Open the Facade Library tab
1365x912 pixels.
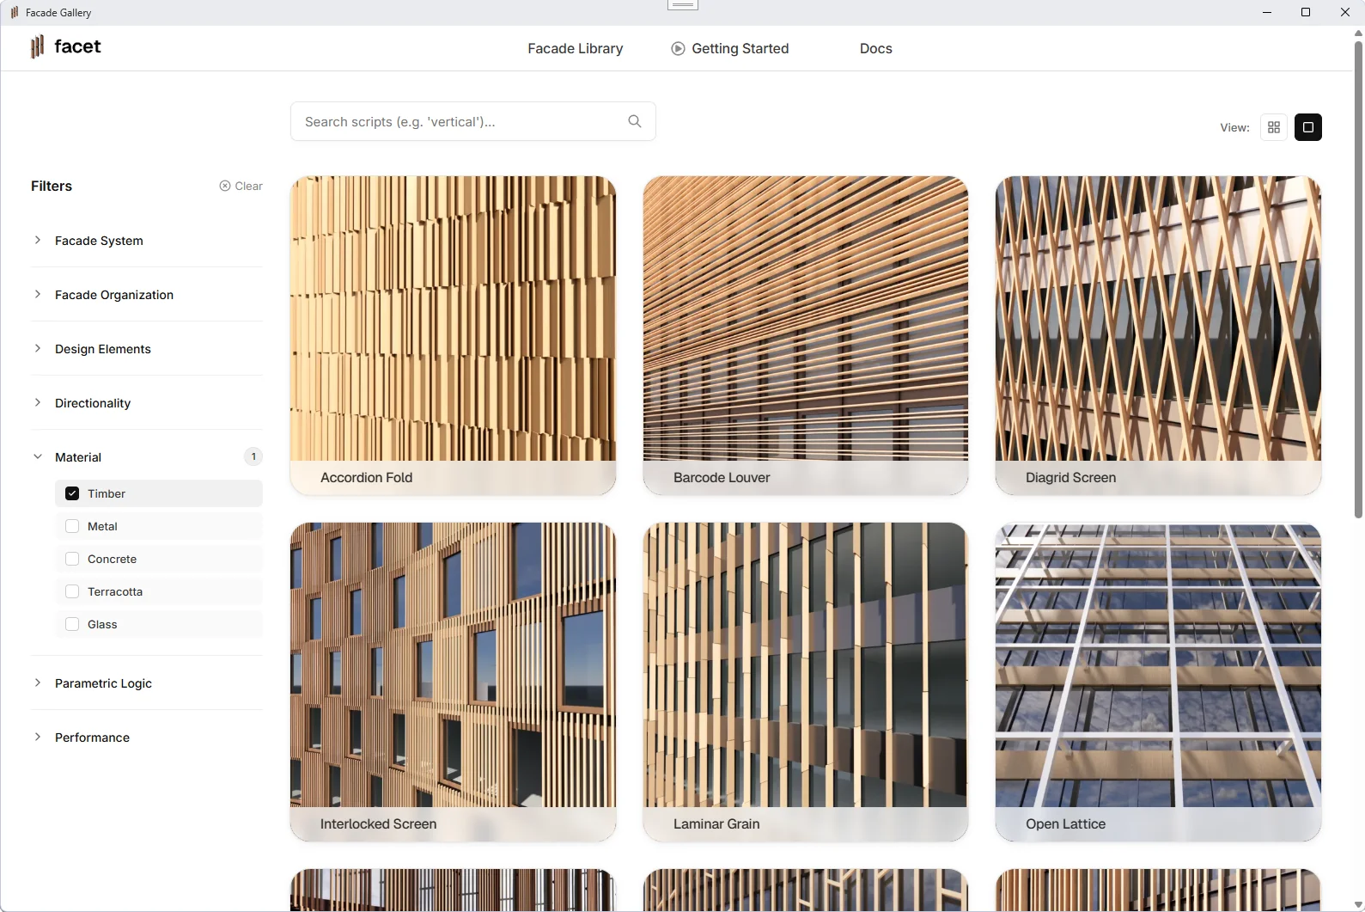tap(576, 49)
